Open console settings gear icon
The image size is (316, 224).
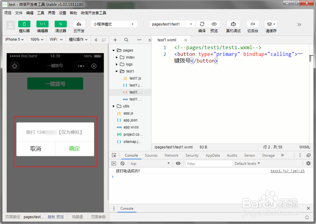(308, 163)
